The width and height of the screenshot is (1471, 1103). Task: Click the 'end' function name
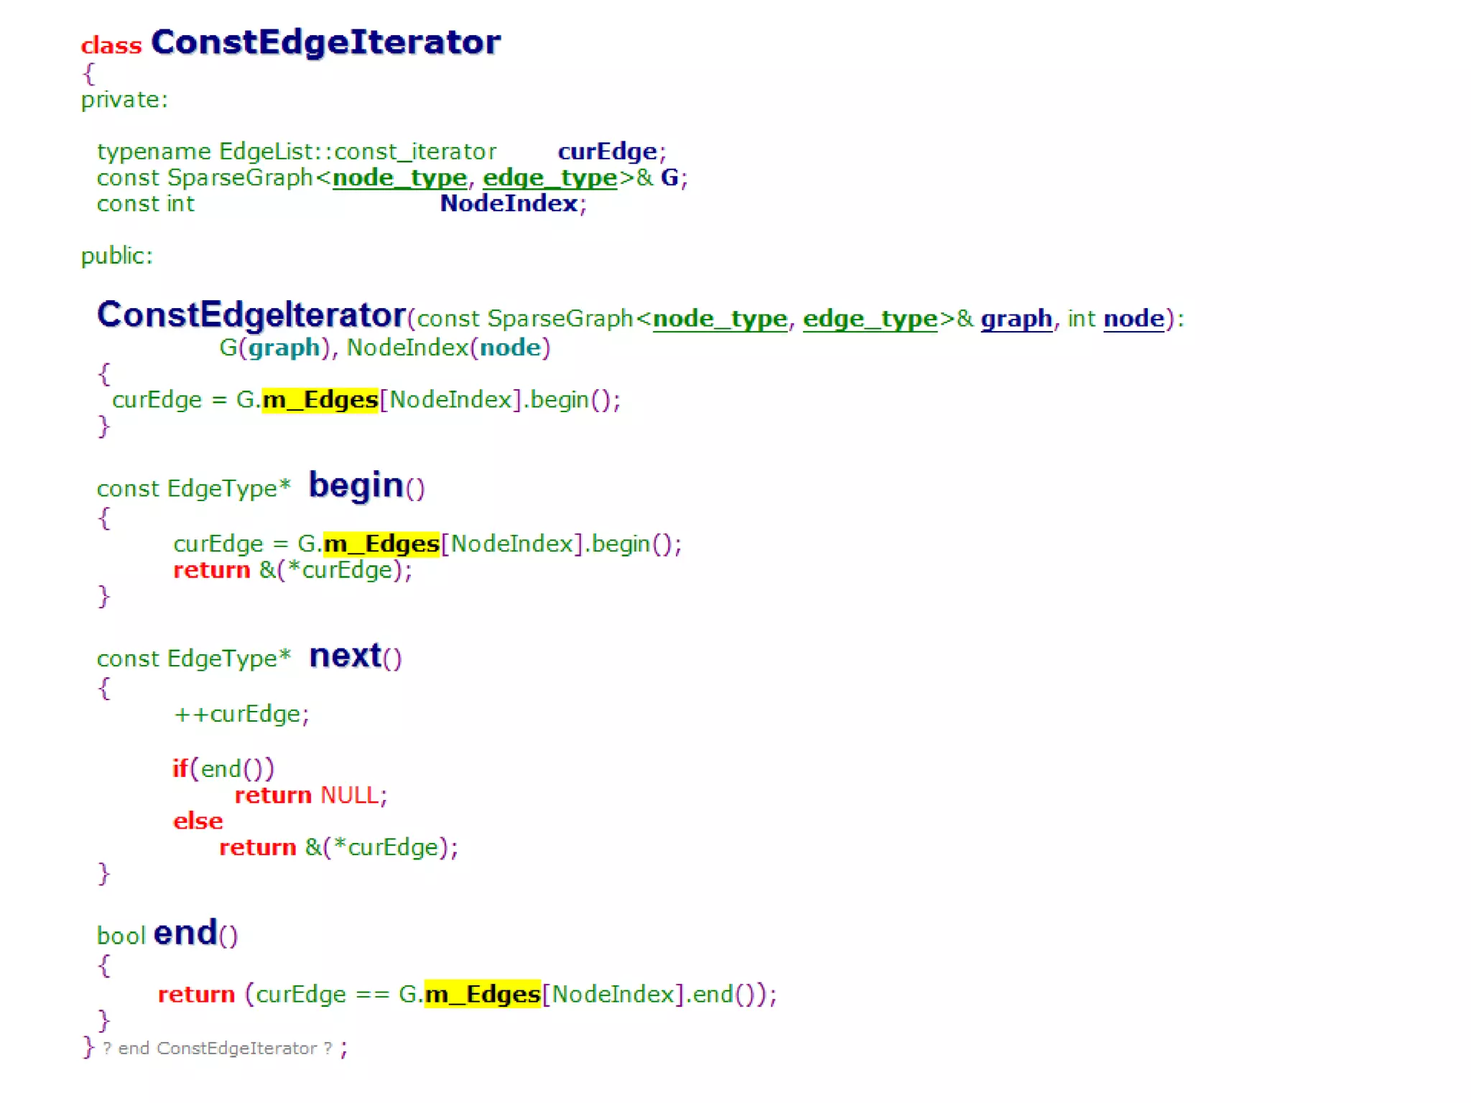pyautogui.click(x=185, y=933)
